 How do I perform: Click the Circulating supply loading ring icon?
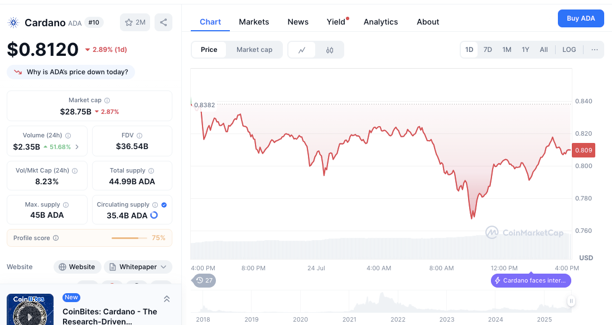[154, 215]
